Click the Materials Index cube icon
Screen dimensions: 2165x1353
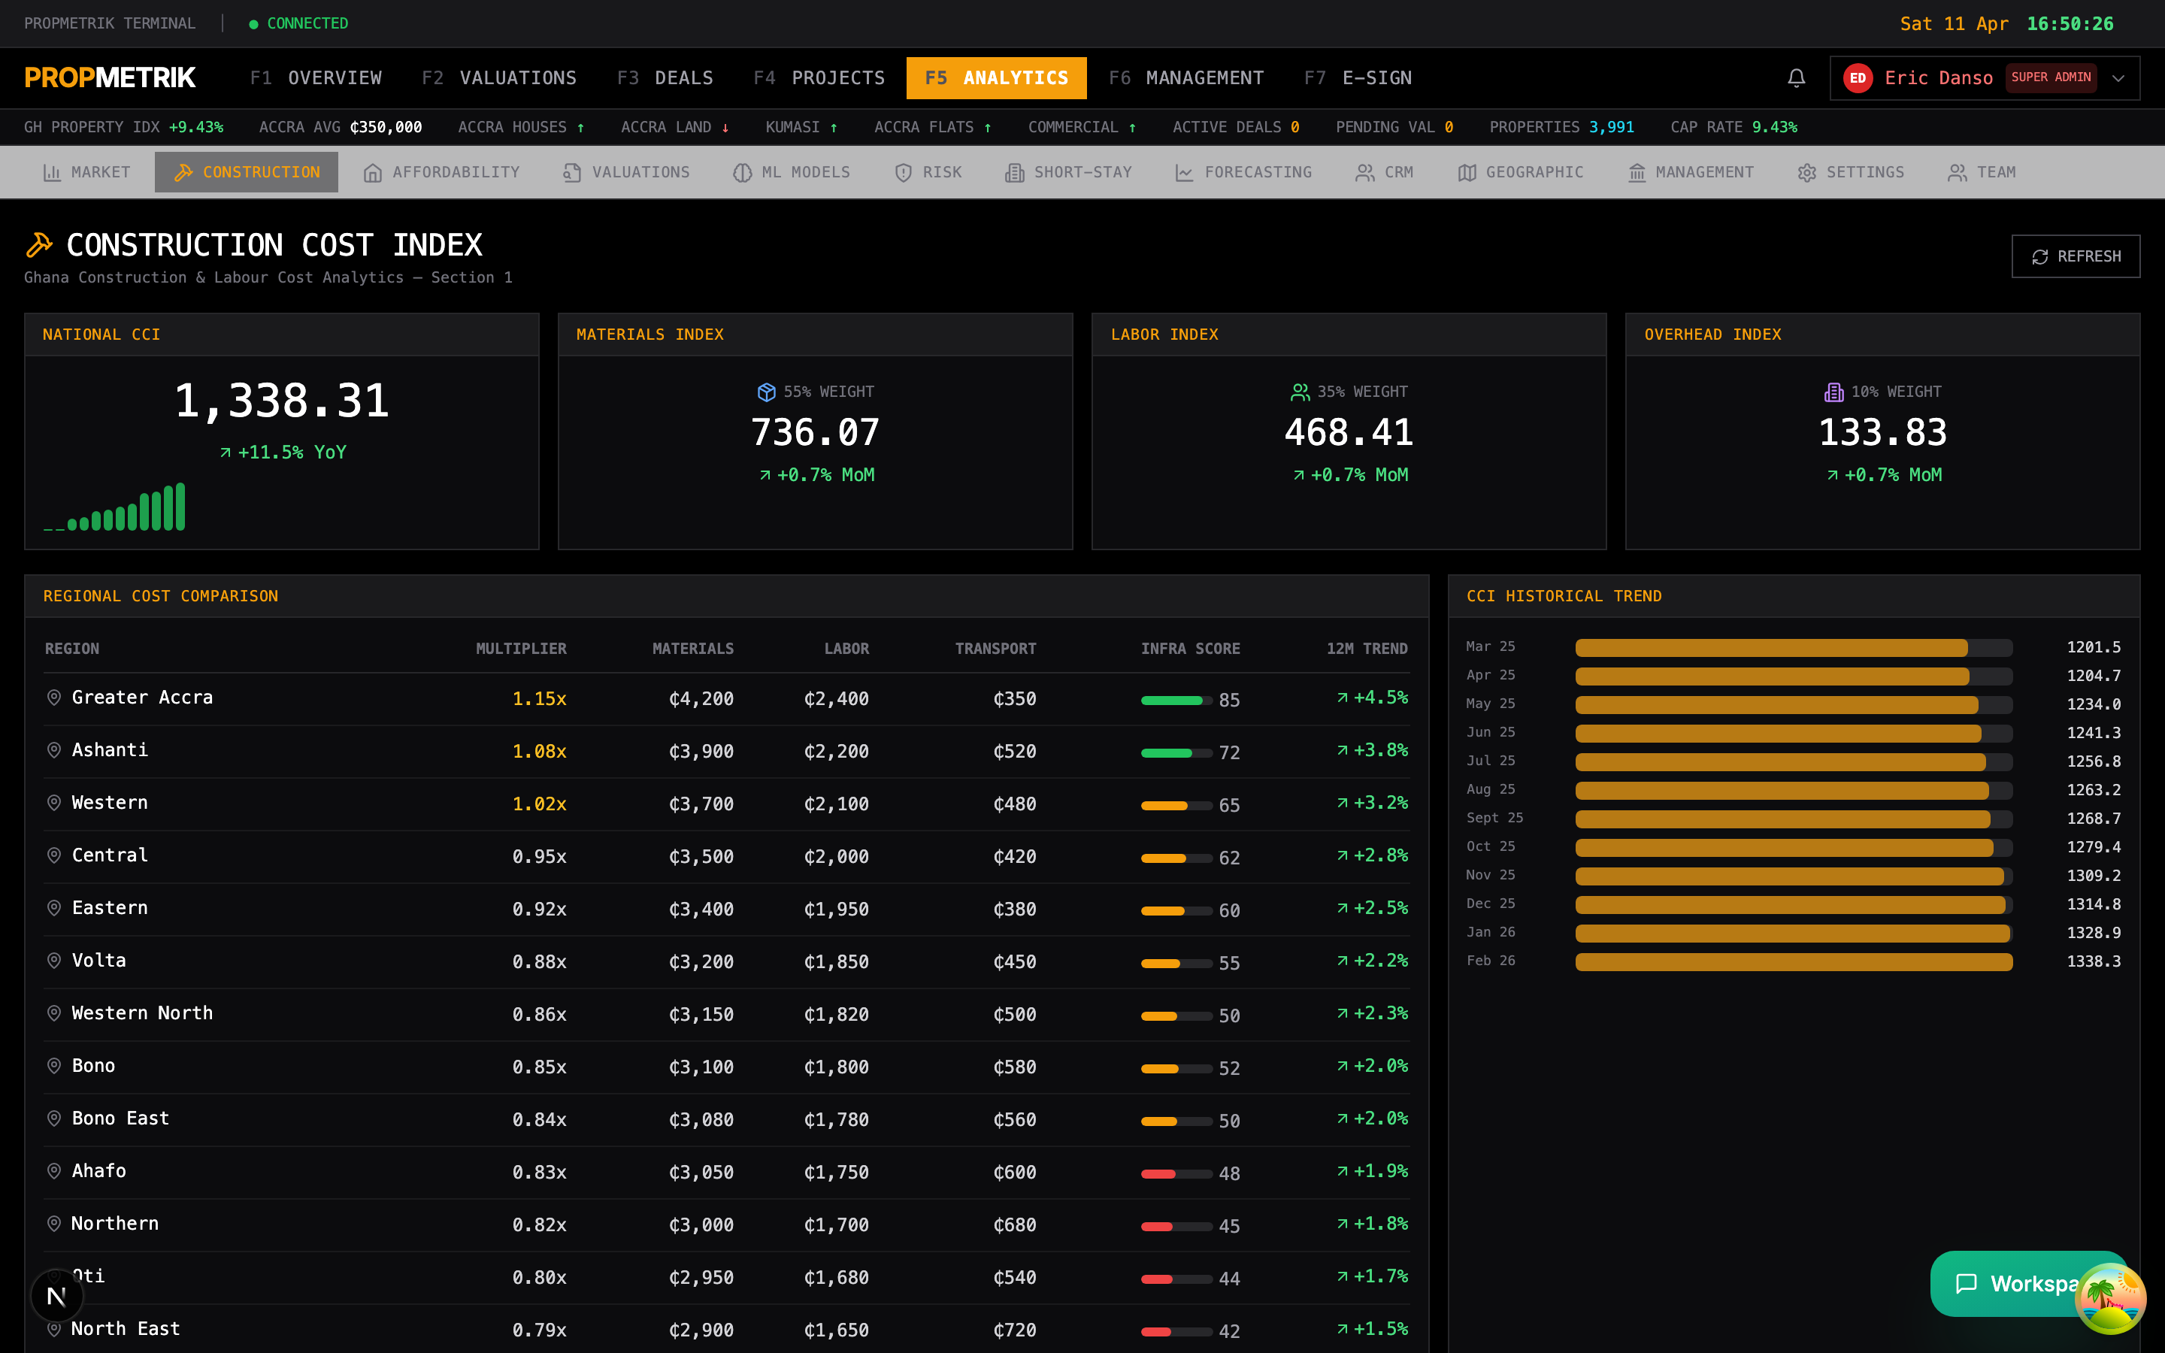click(x=767, y=392)
